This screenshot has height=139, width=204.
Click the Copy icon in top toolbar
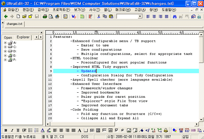point(105,16)
